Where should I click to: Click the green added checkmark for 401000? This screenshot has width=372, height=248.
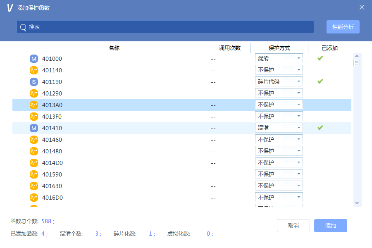(x=320, y=58)
